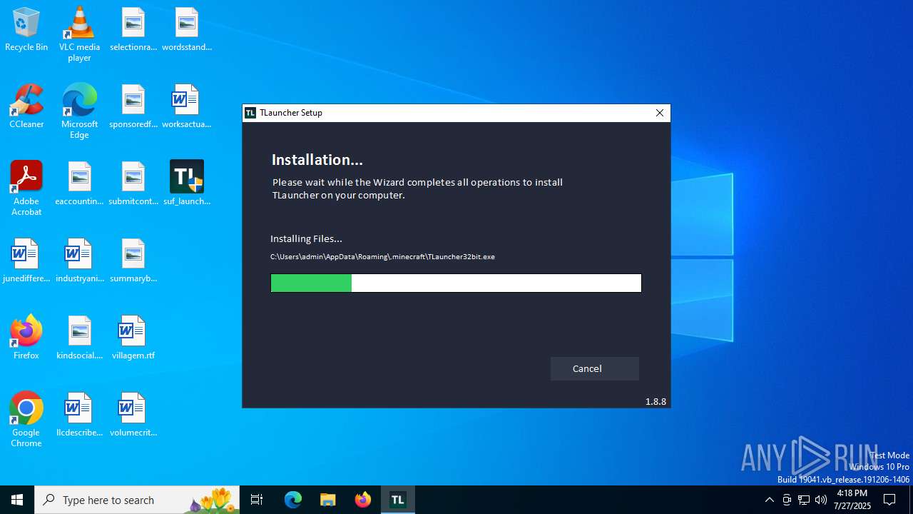This screenshot has height=514, width=913.
Task: Select the Firefox desktop shortcut
Action: [x=26, y=338]
